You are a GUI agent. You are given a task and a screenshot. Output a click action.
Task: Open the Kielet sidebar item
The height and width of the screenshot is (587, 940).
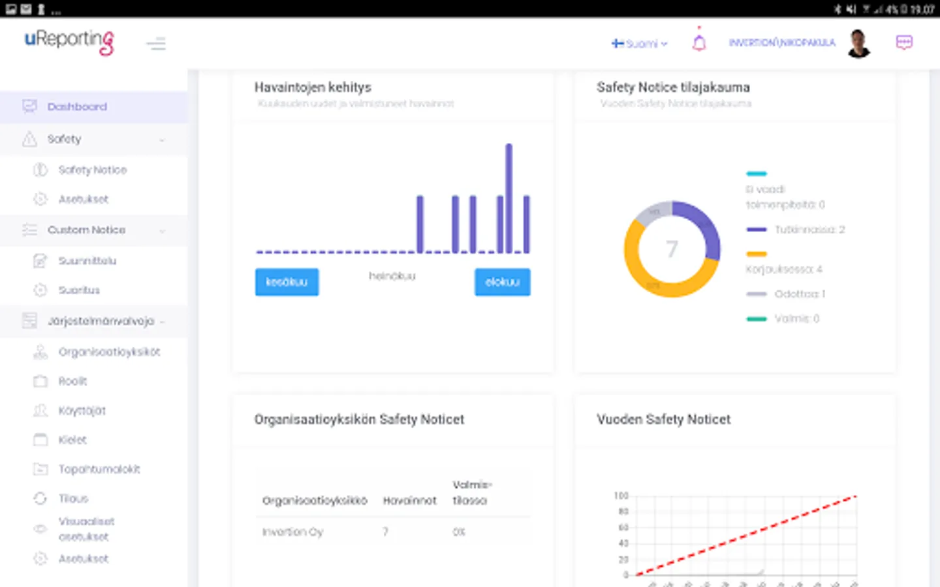pos(72,440)
